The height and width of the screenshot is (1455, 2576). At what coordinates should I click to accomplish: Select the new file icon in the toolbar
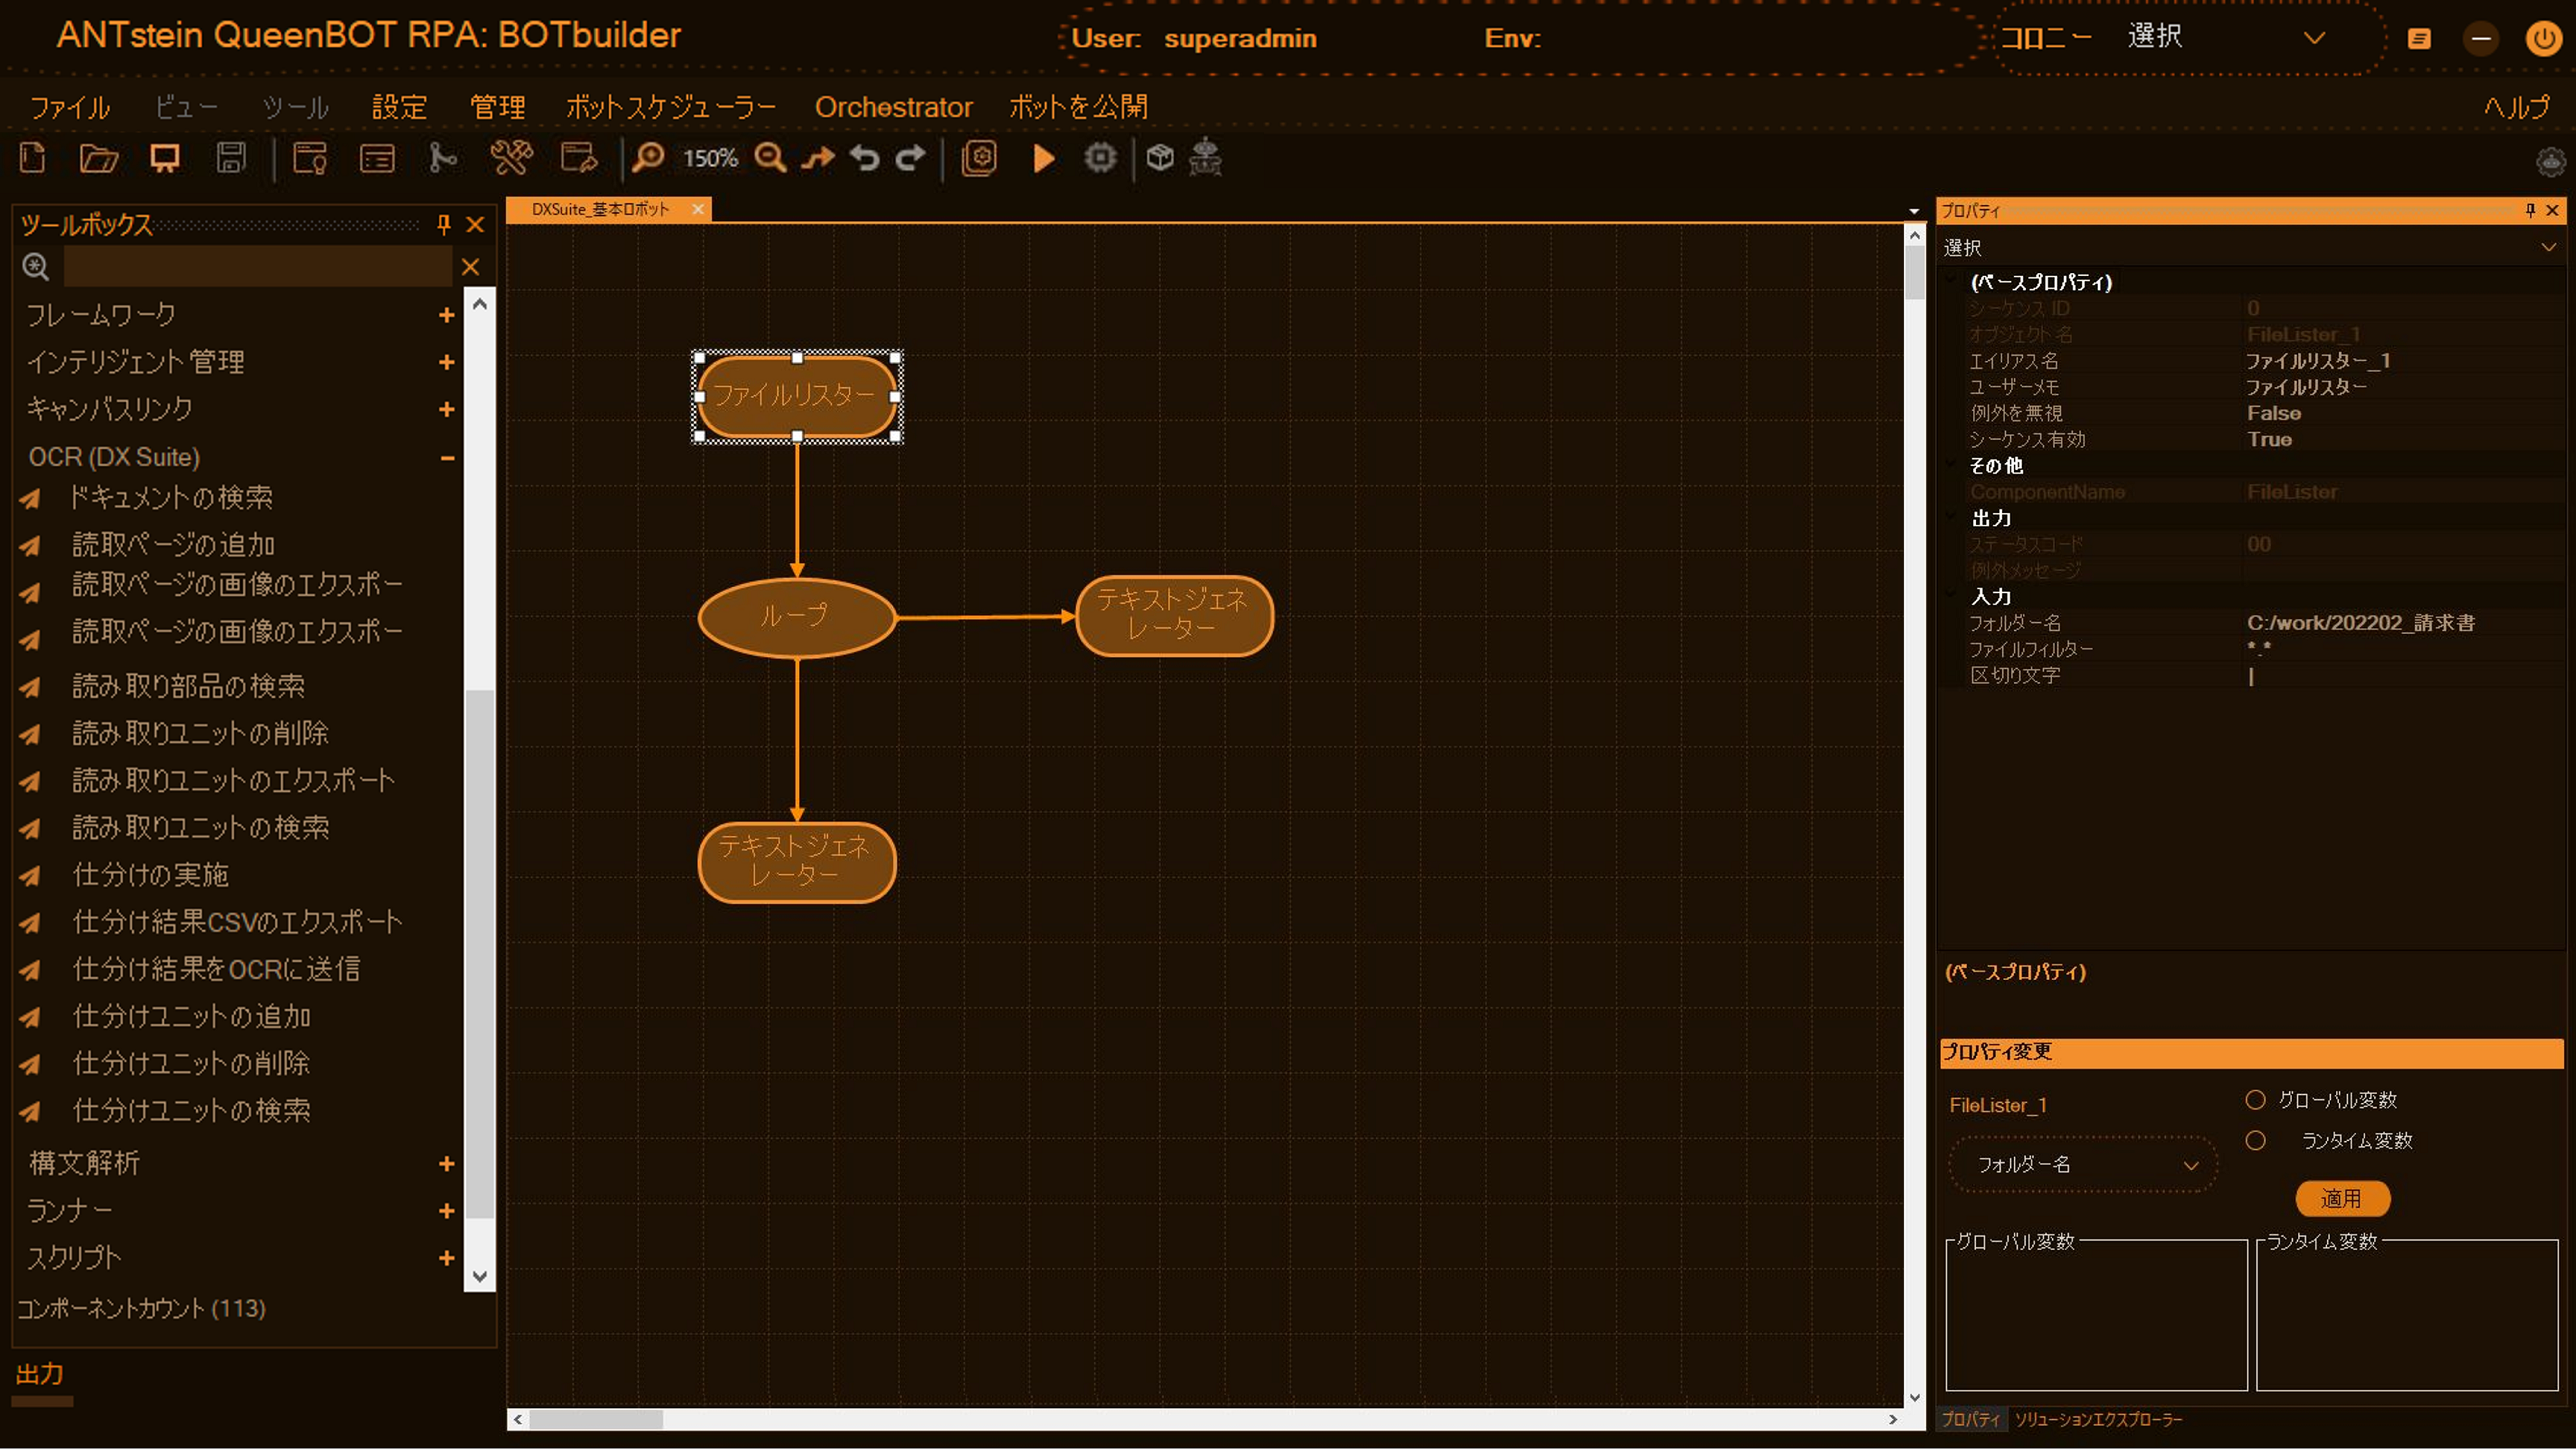click(33, 158)
